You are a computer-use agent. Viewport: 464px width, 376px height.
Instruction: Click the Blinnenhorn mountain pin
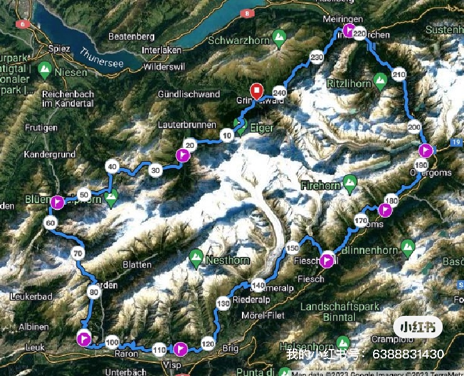tap(408, 249)
